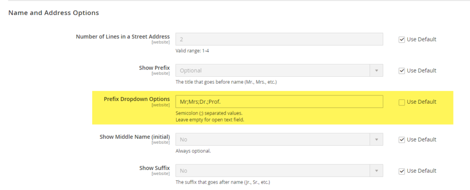The height and width of the screenshot is (190, 470).
Task: Click the Prefix Dropdown Options label
Action: (137, 99)
